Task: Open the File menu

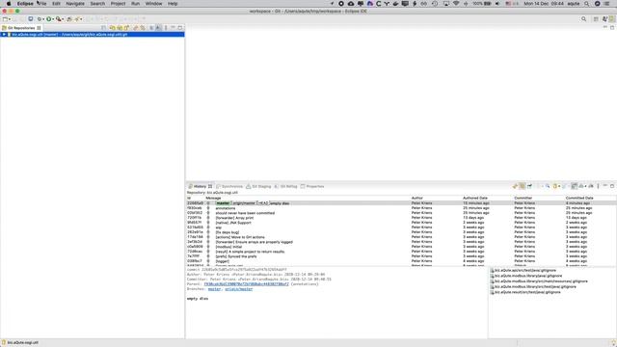Action: (42, 4)
